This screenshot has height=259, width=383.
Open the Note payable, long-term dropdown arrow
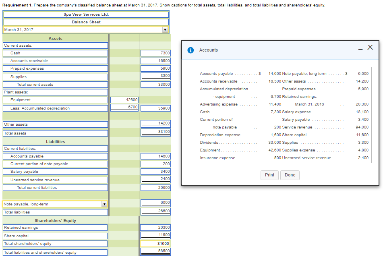(104, 204)
